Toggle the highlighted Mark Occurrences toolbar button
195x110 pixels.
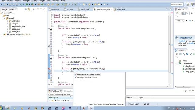(x=66, y=5)
